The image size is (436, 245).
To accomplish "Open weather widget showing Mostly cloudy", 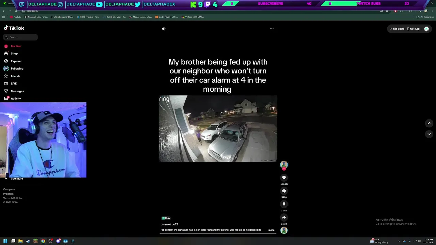I will (x=379, y=241).
